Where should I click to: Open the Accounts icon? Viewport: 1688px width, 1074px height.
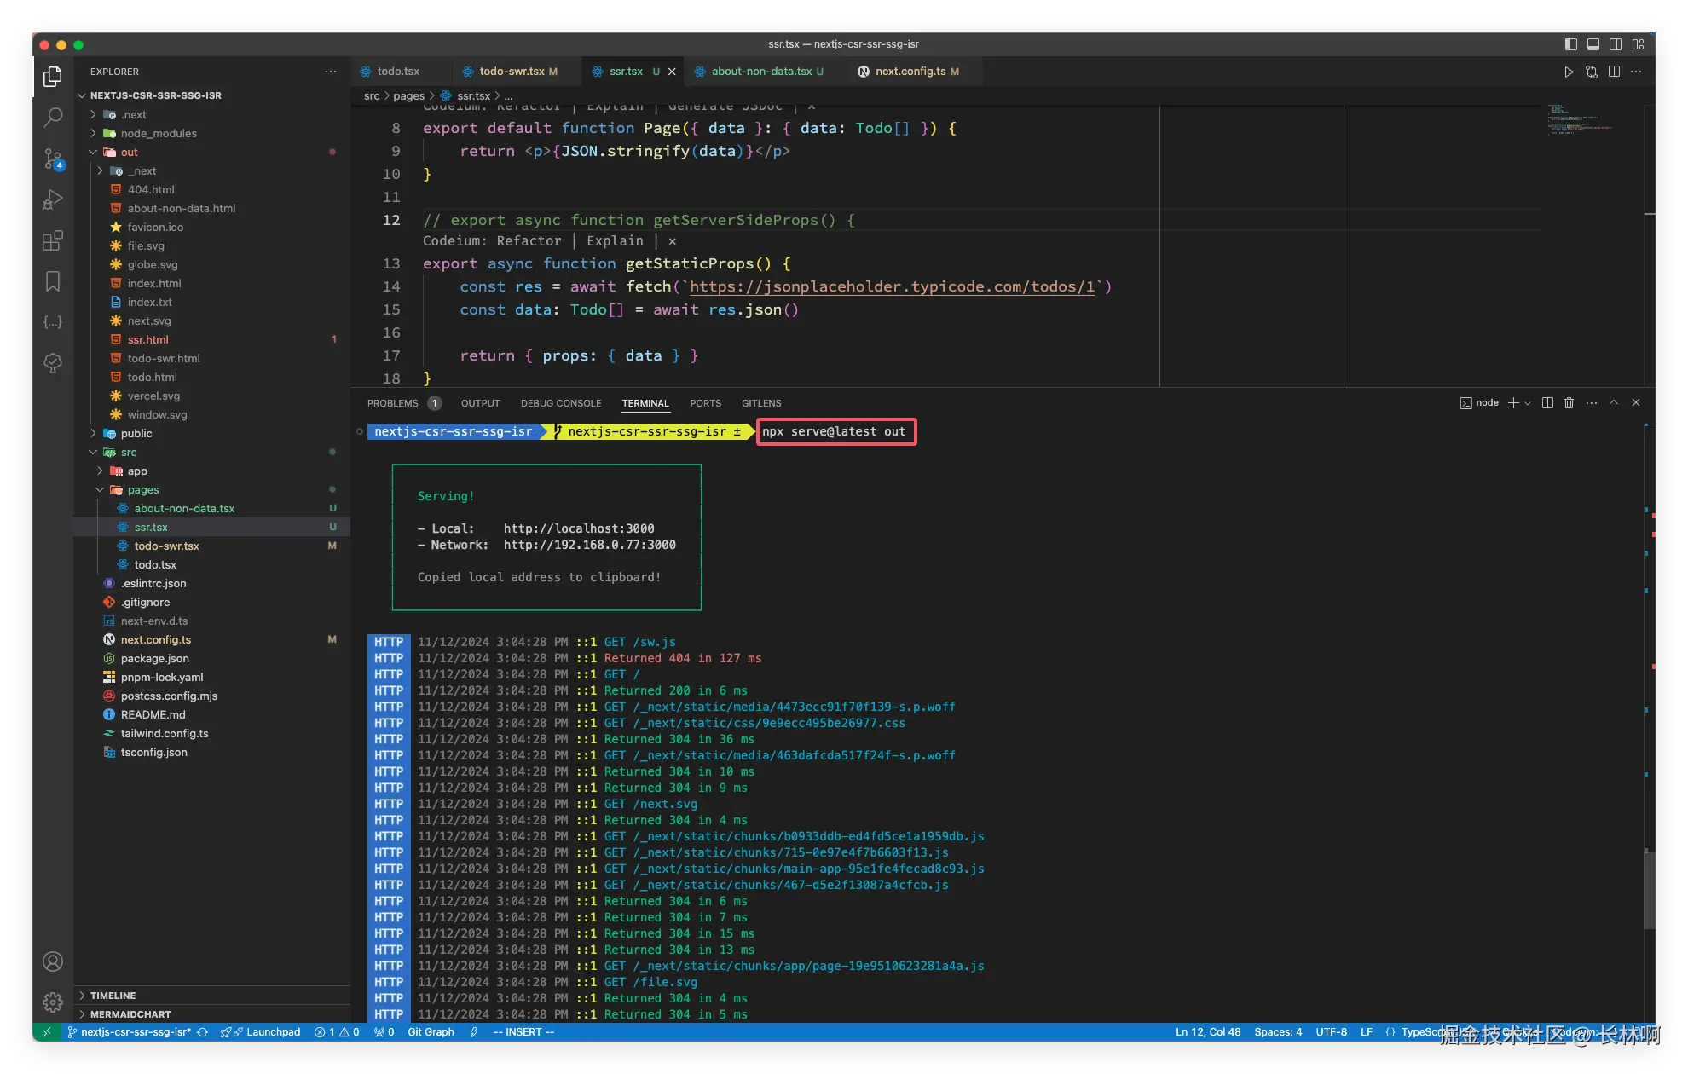coord(53,962)
